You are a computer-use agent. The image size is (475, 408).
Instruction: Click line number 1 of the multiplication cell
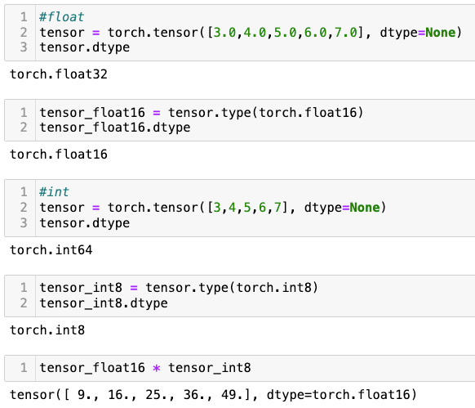pos(24,368)
